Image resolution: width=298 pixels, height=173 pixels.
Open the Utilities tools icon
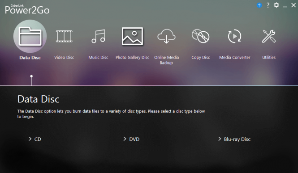click(269, 36)
